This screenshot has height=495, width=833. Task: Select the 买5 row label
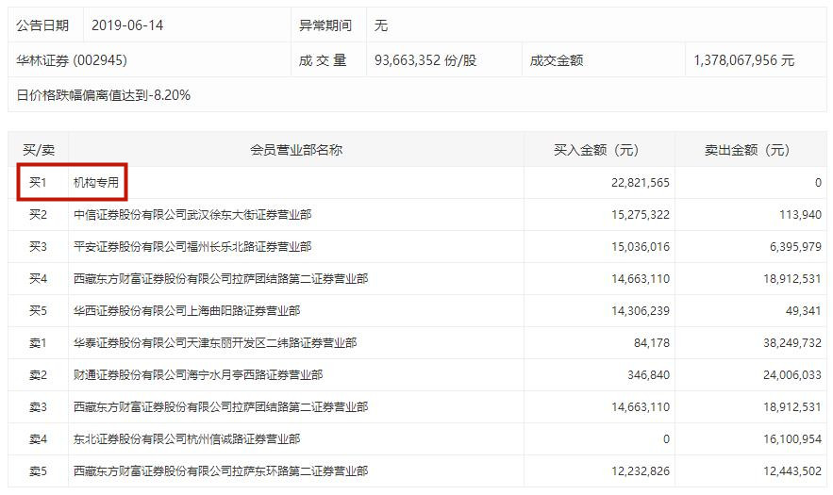38,311
